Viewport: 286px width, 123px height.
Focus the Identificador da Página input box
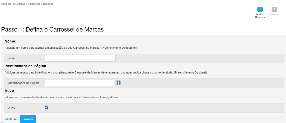pos(80,83)
